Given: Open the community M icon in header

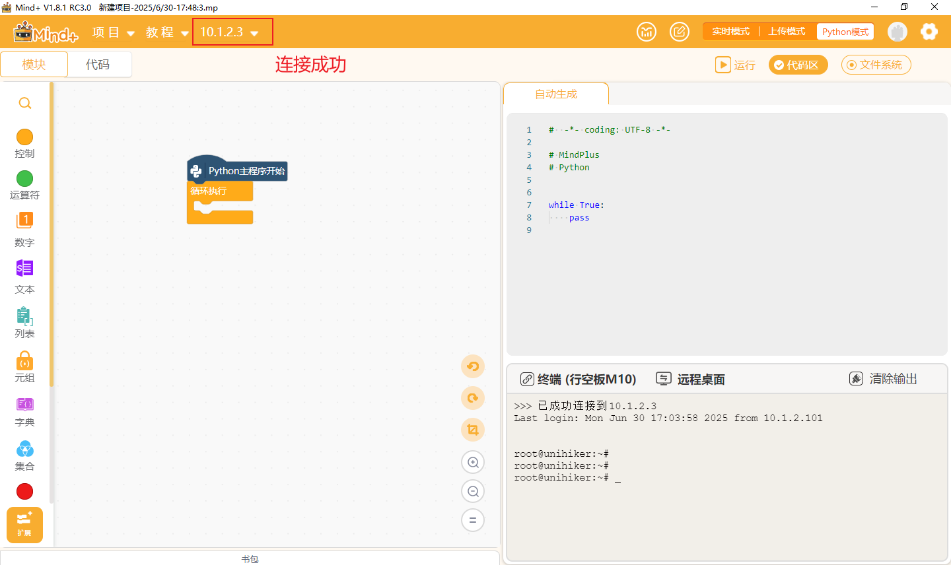Looking at the screenshot, I should click(647, 32).
